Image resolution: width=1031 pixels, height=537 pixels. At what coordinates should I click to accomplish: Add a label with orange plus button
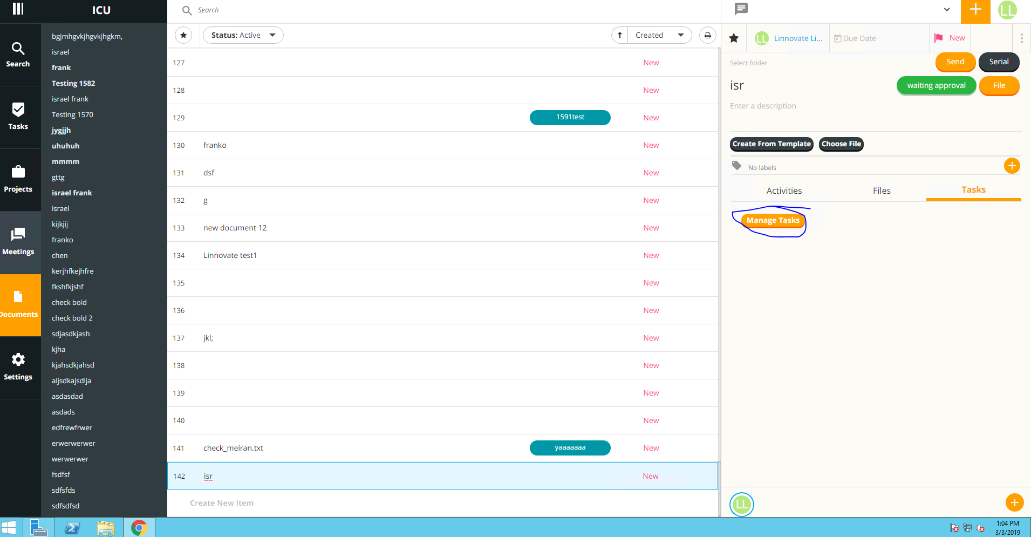[1012, 166]
